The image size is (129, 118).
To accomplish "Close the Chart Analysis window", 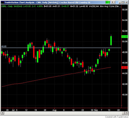I will click(126, 2).
